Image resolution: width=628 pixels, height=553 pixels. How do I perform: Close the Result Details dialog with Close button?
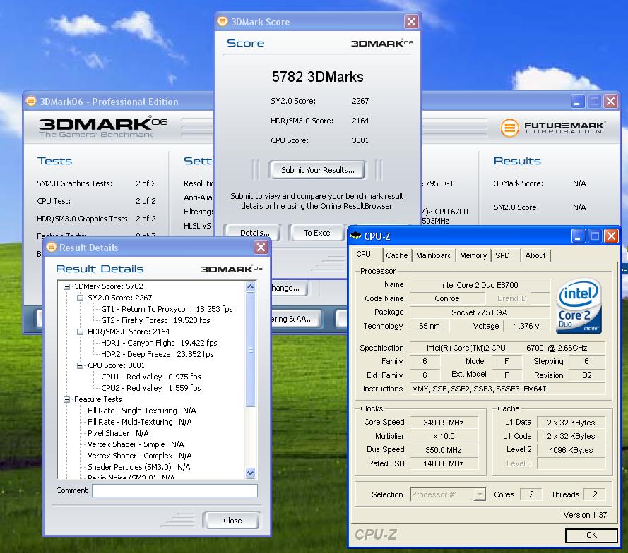click(x=232, y=521)
